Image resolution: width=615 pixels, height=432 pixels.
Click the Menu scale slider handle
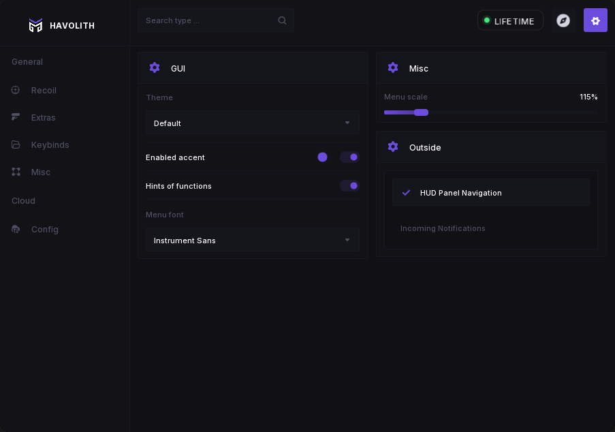(x=421, y=112)
